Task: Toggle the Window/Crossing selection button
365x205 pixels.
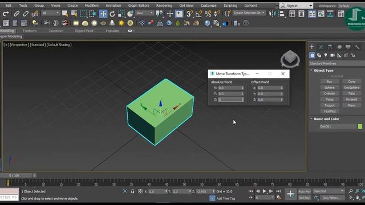Action: click(x=92, y=14)
